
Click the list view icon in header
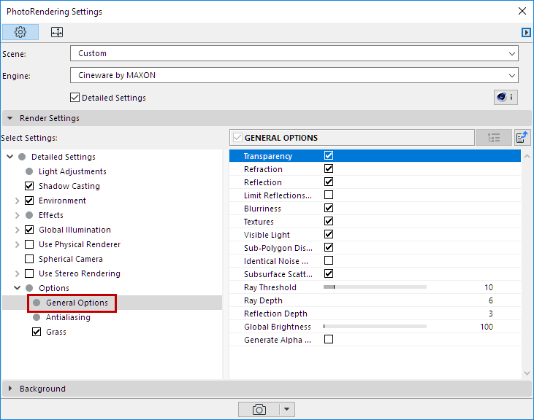[x=494, y=137]
